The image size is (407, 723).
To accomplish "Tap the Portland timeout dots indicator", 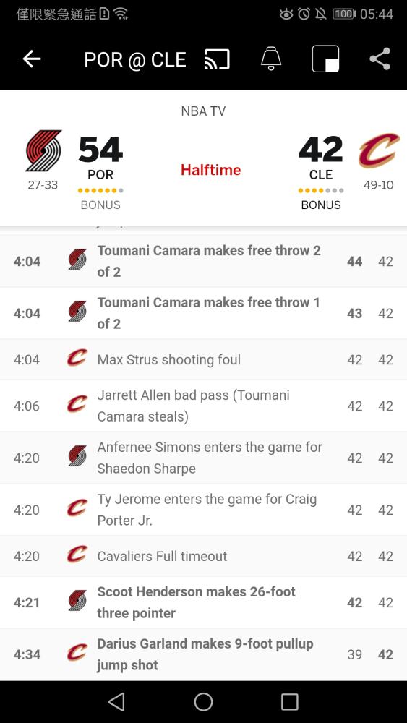I will [100, 190].
